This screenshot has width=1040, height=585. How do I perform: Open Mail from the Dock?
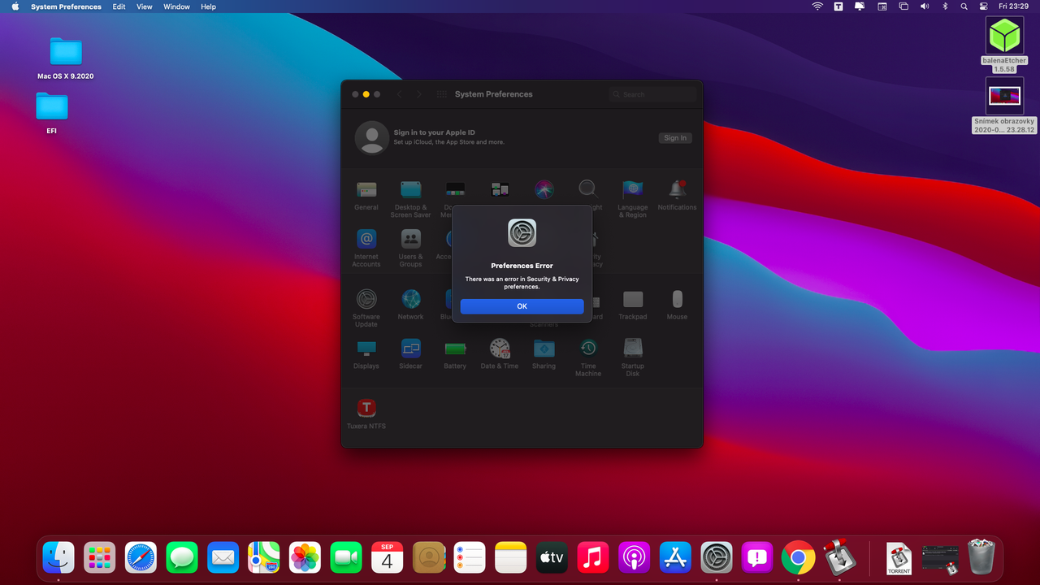223,557
